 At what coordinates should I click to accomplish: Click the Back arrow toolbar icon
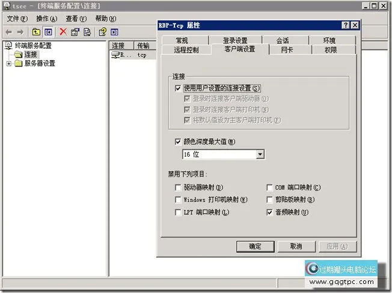[9, 32]
